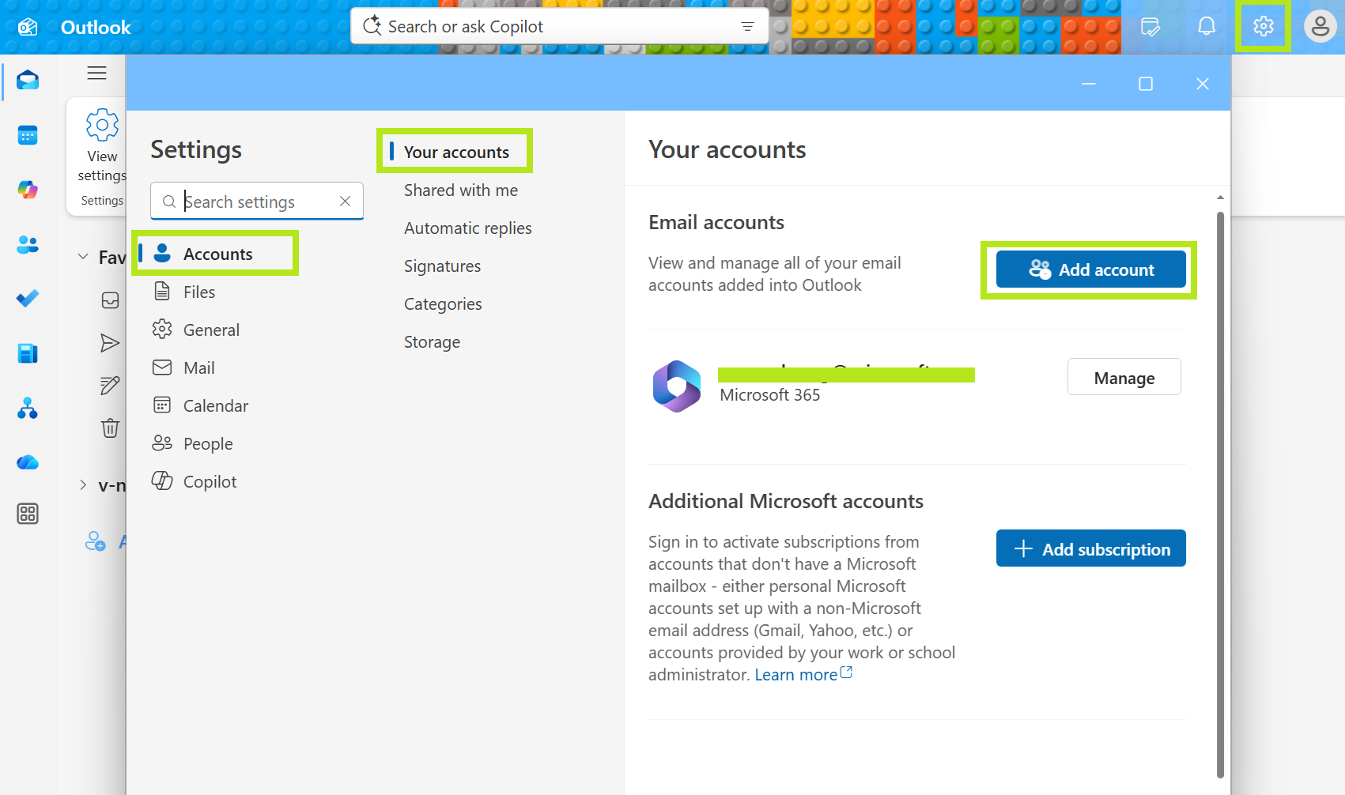The height and width of the screenshot is (795, 1345).
Task: Select People settings category
Action: click(x=208, y=443)
